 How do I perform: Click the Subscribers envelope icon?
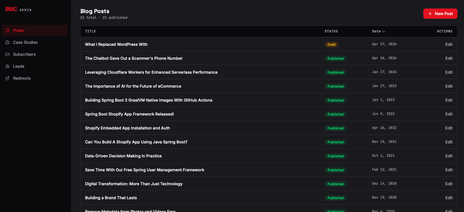pos(7,54)
